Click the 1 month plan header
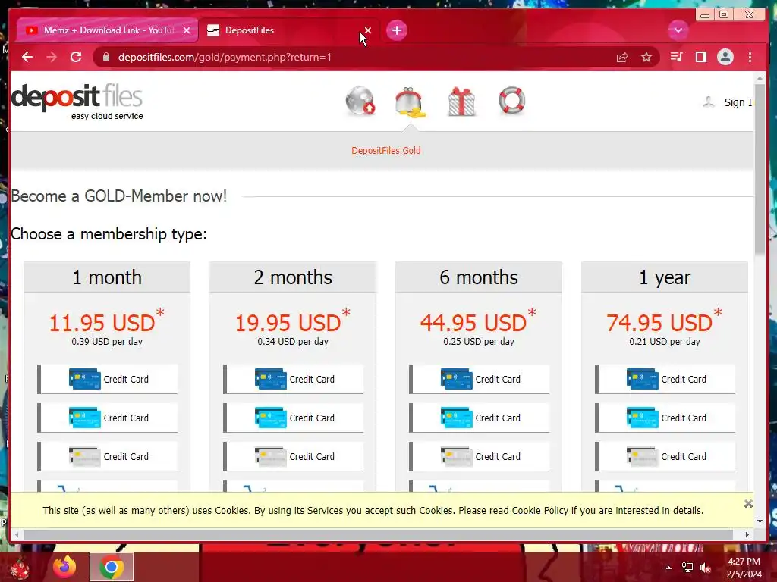Viewport: 777px width, 582px height. (x=107, y=277)
